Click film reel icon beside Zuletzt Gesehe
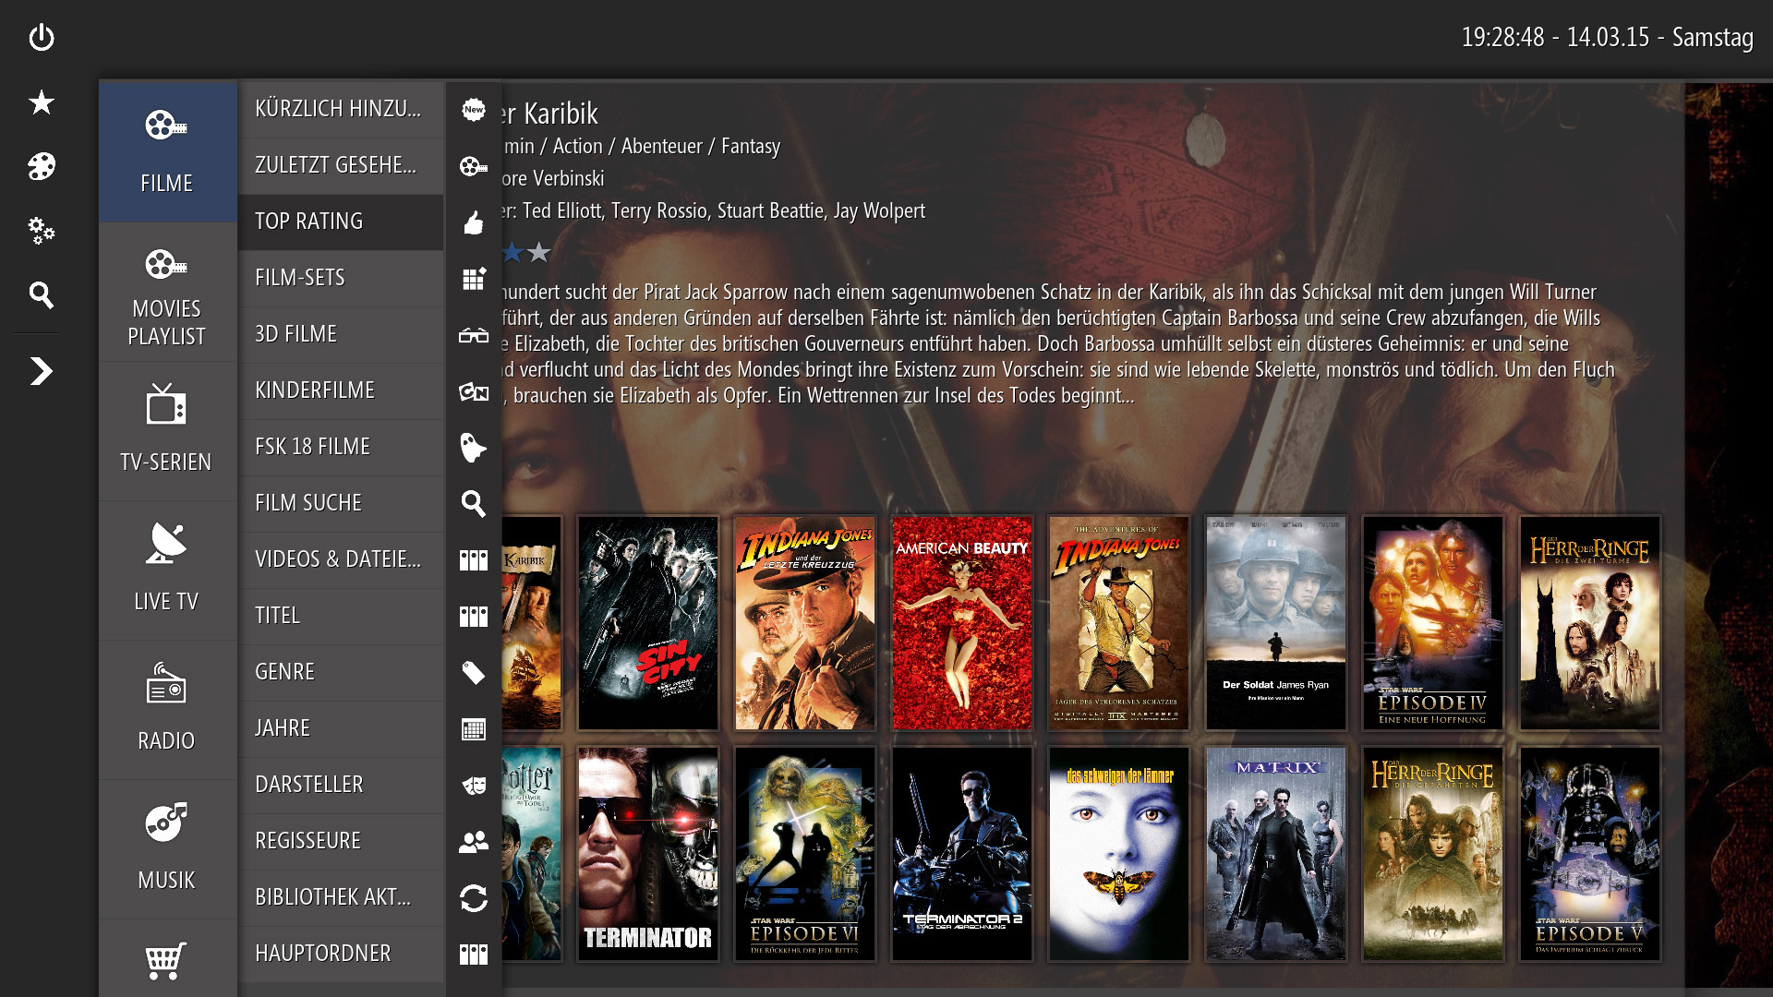 point(474,166)
